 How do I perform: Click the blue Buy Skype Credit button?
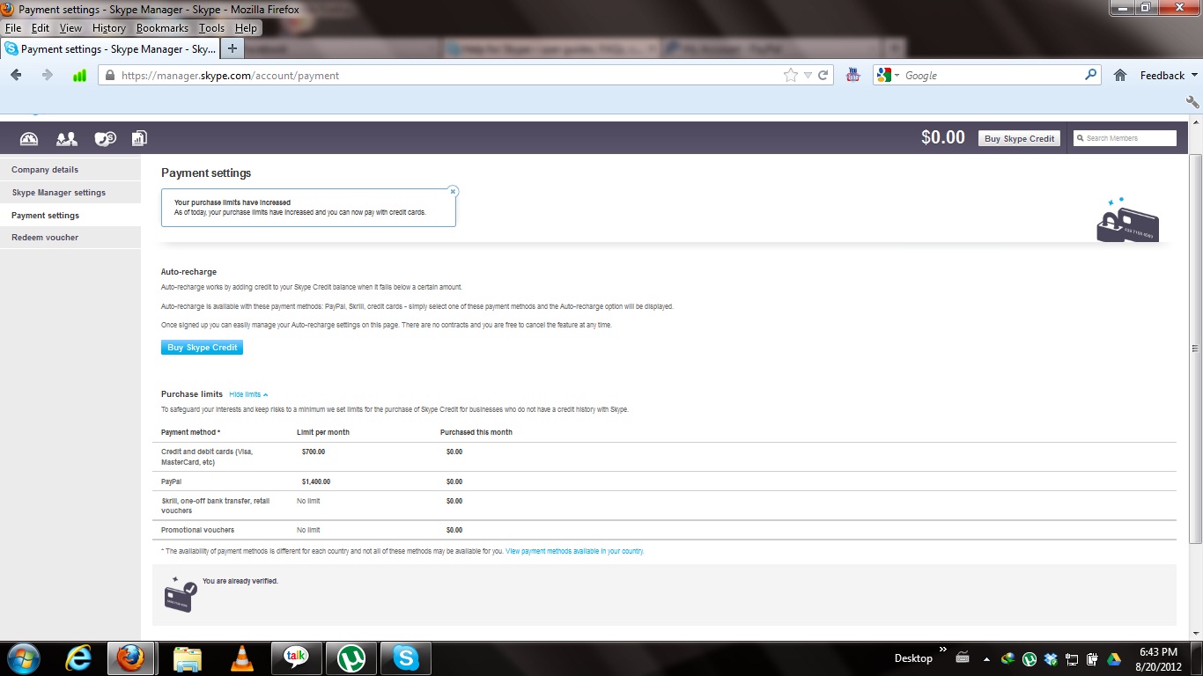202,348
